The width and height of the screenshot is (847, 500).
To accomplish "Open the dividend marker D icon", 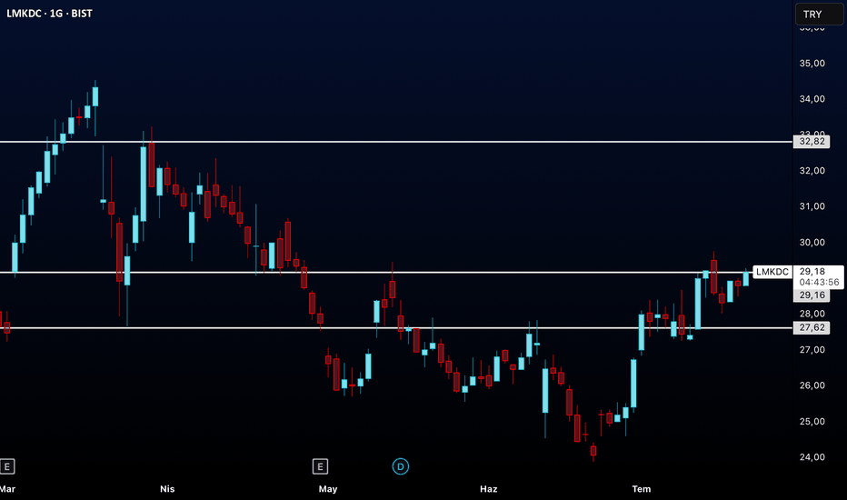I will click(400, 466).
